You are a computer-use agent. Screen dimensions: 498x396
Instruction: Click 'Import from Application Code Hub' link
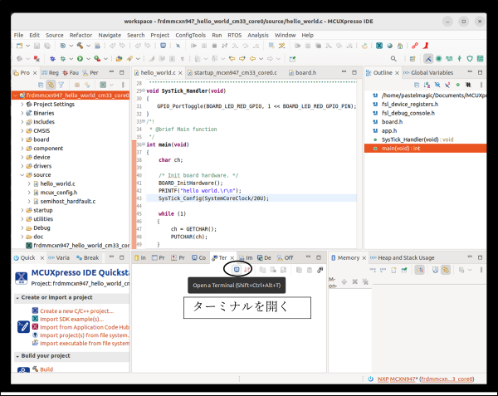pyautogui.click(x=82, y=327)
